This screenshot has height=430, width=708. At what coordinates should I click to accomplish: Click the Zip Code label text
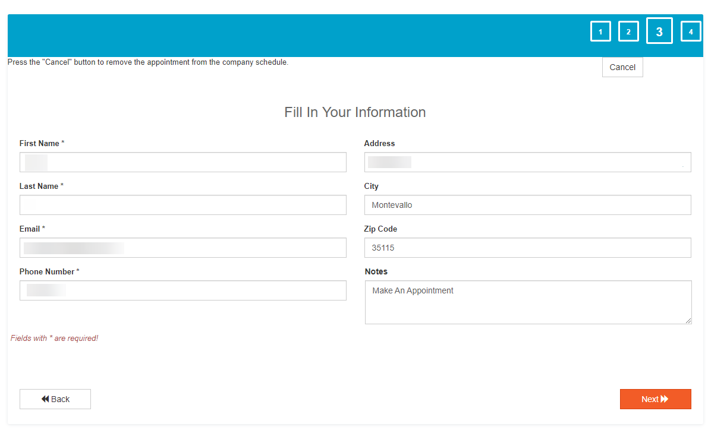(380, 229)
